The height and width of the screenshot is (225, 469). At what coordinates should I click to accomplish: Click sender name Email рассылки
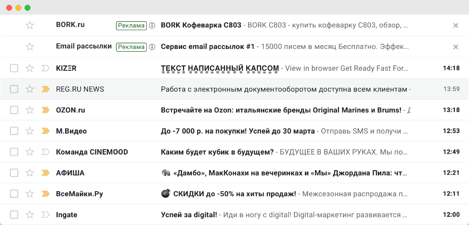point(84,47)
